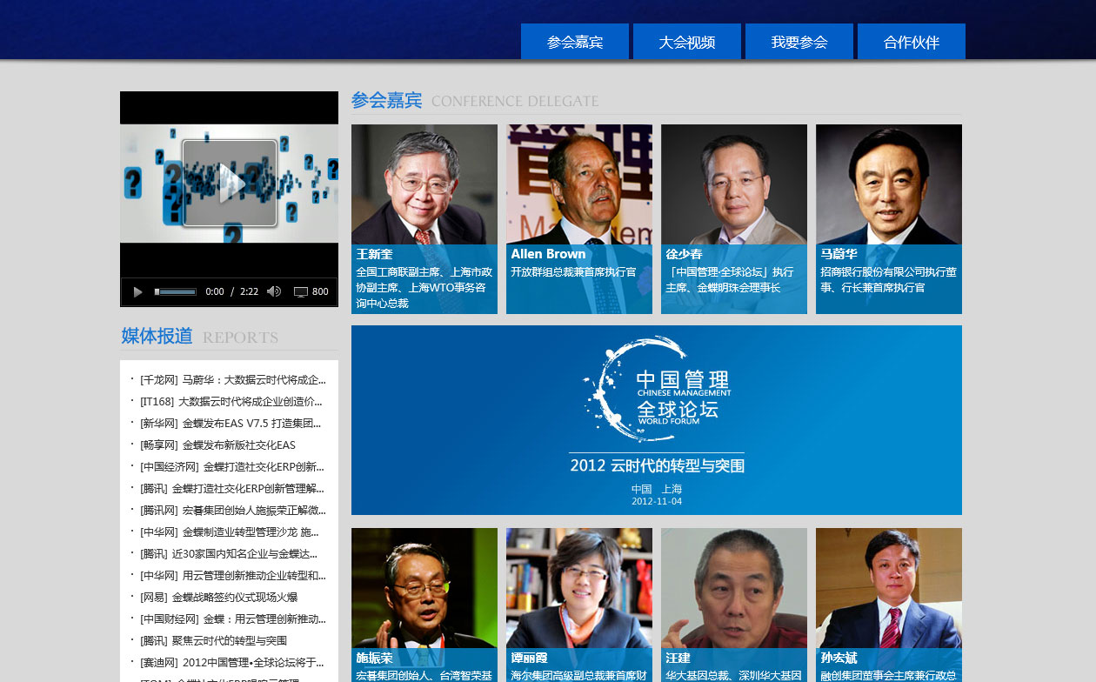Open 汪建 delegate photo card
Viewport: 1096px width, 682px height.
click(x=734, y=605)
